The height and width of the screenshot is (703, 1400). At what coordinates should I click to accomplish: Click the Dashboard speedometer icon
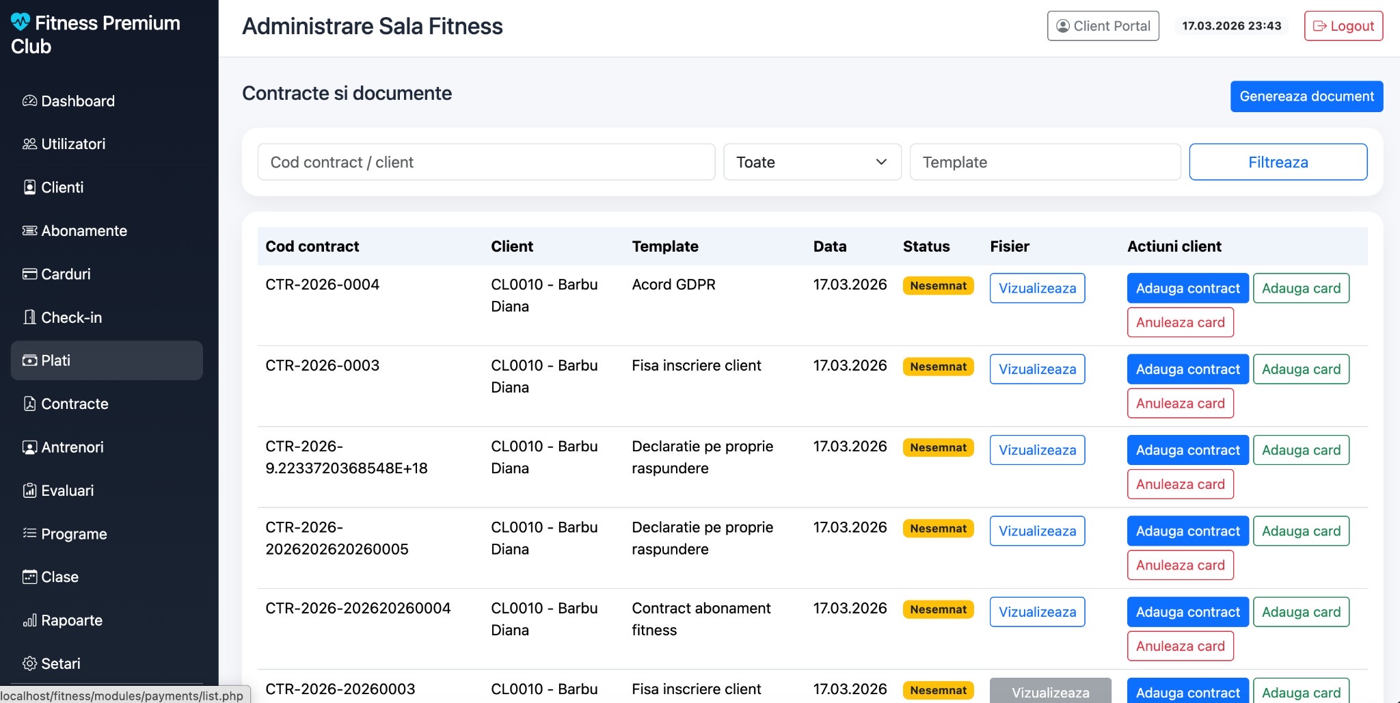tap(29, 101)
